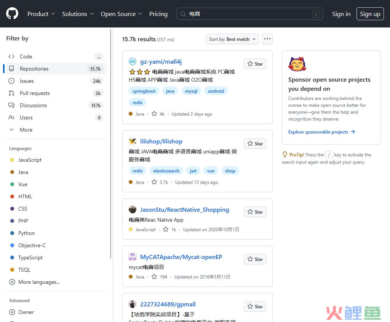Click the plus icon beside Owner
Viewport: 390px width, 322px height.
pos(12,312)
